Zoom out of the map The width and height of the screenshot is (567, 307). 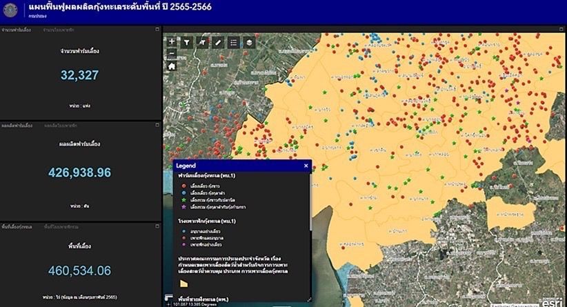[172, 52]
